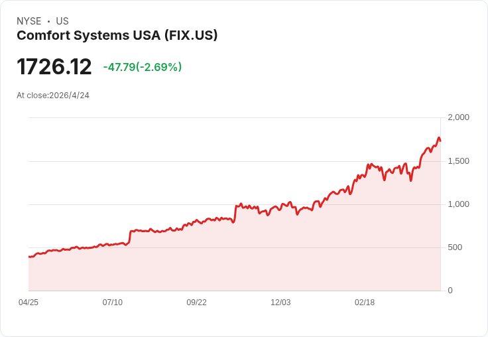Select the 1726.12 current price
This screenshot has height=337, width=488.
point(54,66)
